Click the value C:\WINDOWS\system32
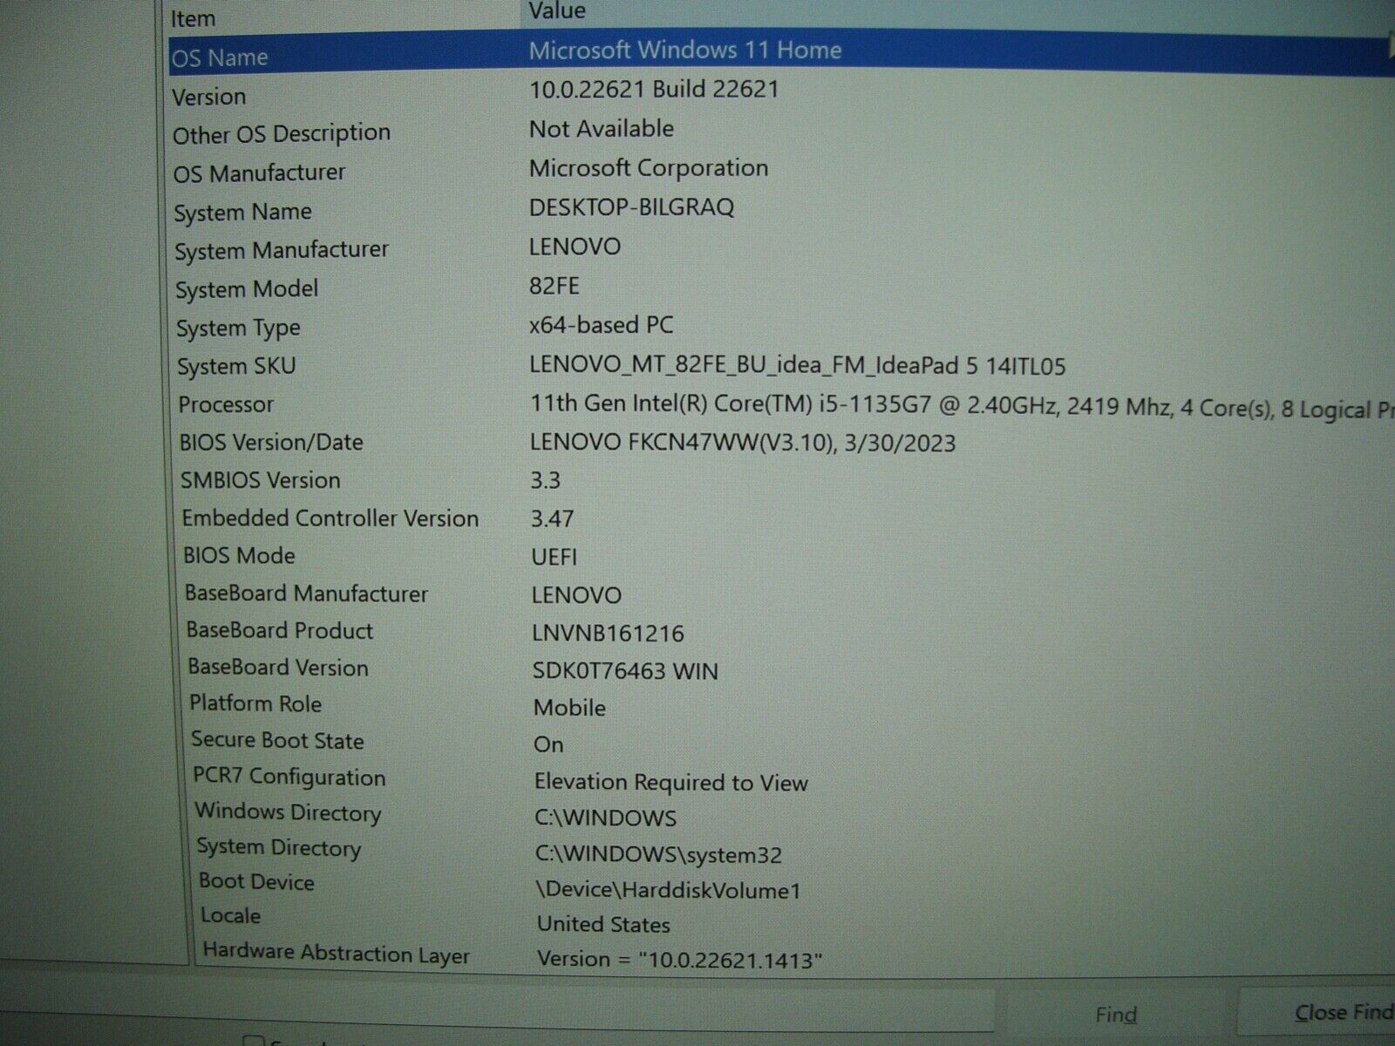This screenshot has width=1395, height=1046. click(659, 855)
